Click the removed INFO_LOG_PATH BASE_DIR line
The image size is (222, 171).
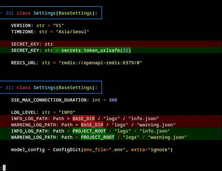pos(111,119)
